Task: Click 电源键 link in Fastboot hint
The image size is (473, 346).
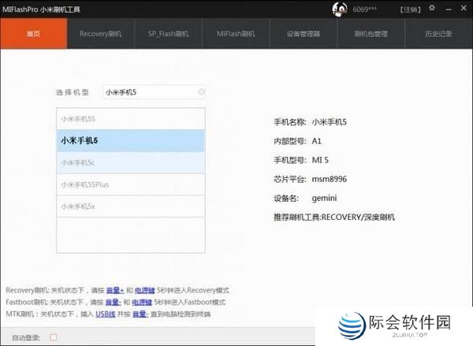Action: click(x=142, y=302)
